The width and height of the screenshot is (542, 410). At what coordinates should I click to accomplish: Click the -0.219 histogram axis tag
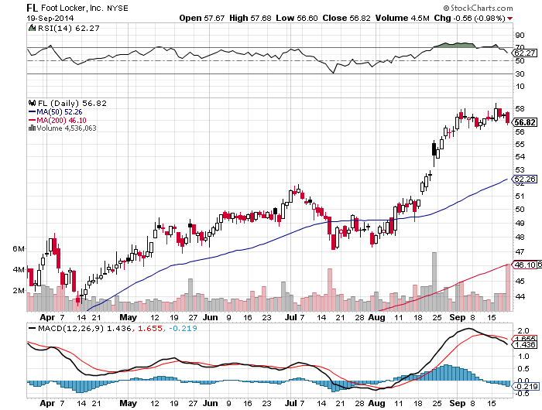(524, 387)
